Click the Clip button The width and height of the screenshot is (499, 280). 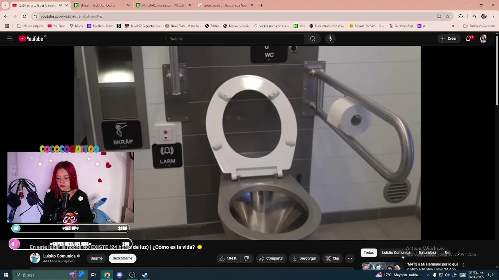[x=332, y=258]
